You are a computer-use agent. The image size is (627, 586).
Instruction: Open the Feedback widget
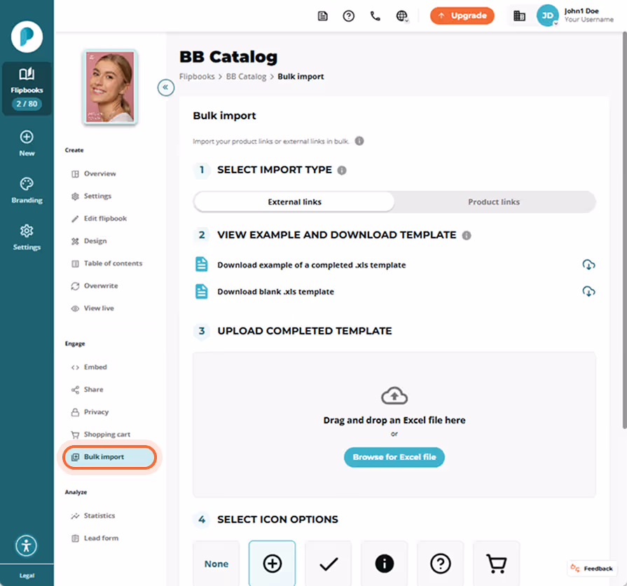coord(592,568)
